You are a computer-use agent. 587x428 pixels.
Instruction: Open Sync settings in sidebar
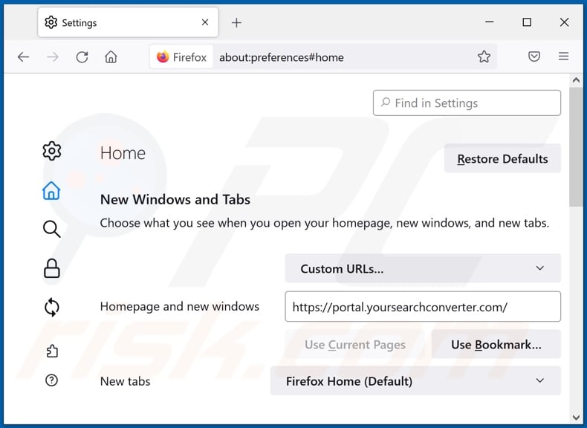(x=52, y=308)
